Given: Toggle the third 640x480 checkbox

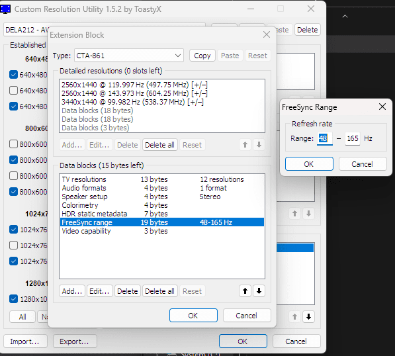Looking at the screenshot, I should tap(13, 107).
